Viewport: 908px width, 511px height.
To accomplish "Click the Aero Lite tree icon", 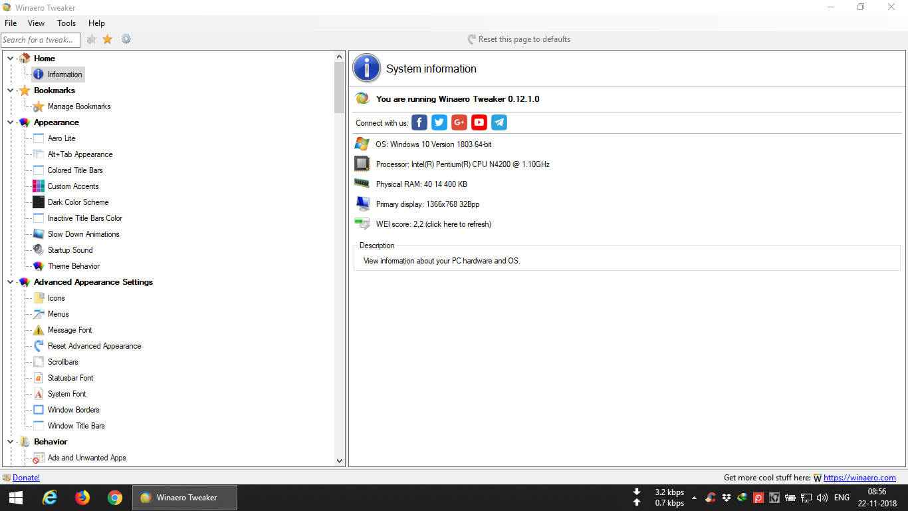I will (x=39, y=138).
